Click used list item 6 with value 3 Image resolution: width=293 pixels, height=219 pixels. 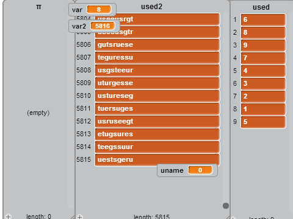coord(263,84)
